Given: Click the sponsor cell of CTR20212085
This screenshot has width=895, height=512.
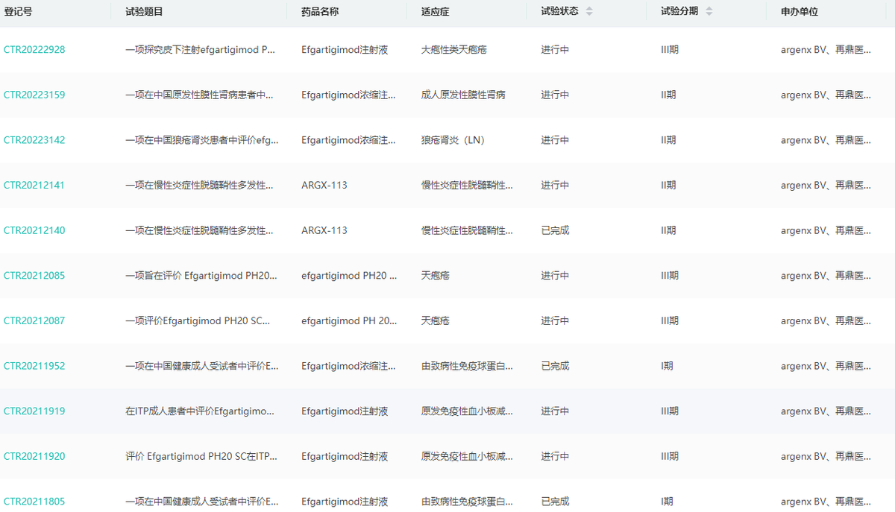Looking at the screenshot, I should 826,276.
